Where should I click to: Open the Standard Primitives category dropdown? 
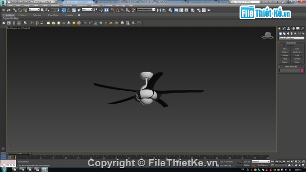pyautogui.click(x=291, y=38)
